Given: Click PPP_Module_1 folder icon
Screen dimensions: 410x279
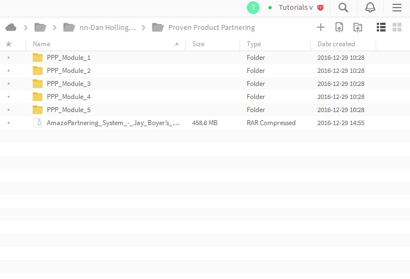Looking at the screenshot, I should 38,58.
